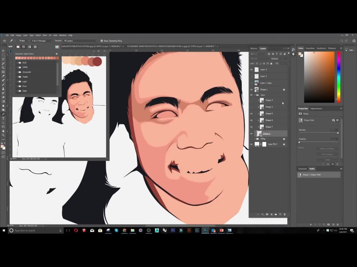Hide the Shape 1 layer
The image size is (357, 267).
tap(252, 90)
